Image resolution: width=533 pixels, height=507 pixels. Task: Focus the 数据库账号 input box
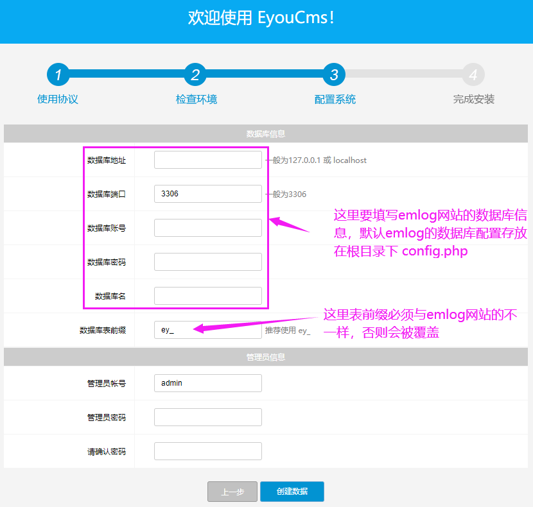click(207, 228)
